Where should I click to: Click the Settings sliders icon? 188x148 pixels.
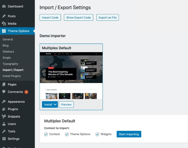[x=4, y=139]
